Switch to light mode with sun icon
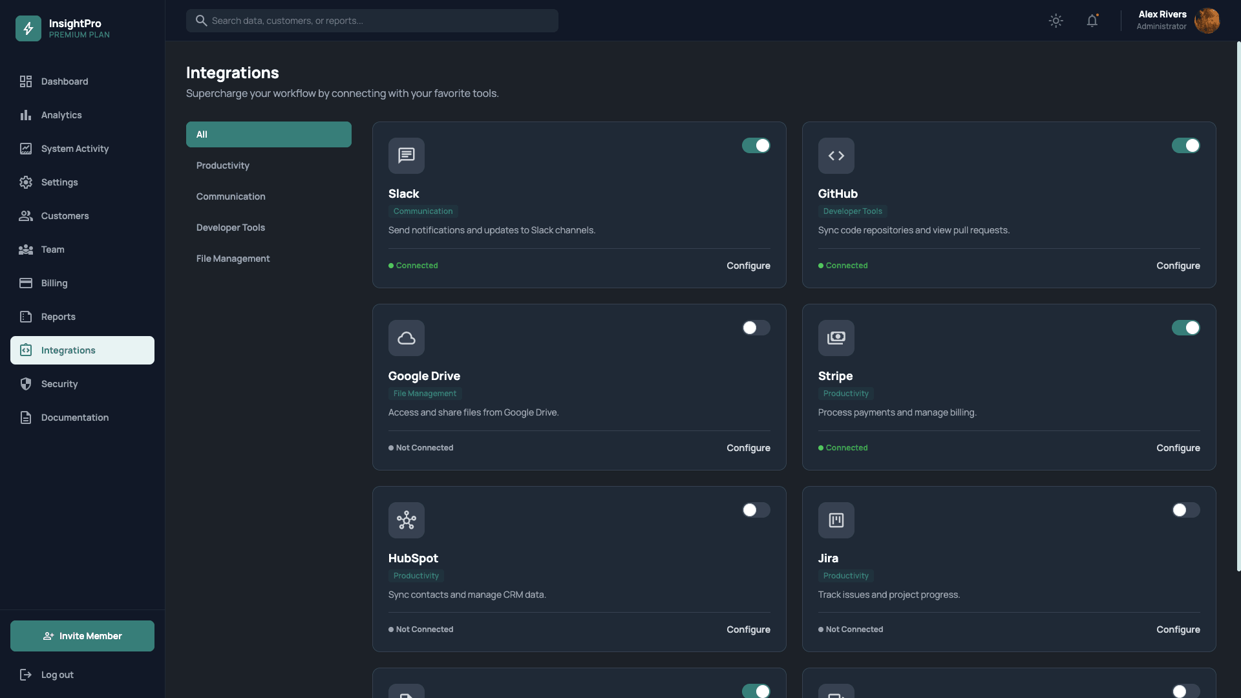Viewport: 1241px width, 698px height. 1055,20
